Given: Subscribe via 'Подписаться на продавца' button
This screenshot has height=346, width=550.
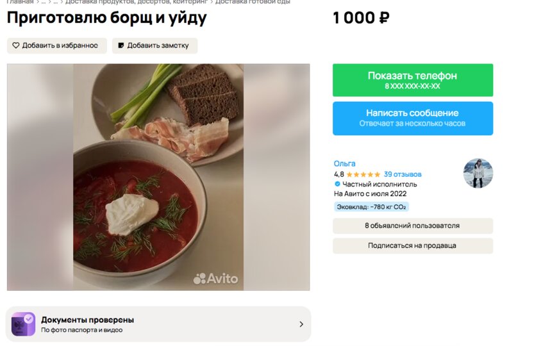Looking at the screenshot, I should point(412,245).
